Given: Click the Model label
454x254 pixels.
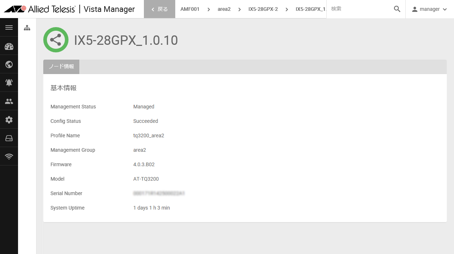Looking at the screenshot, I should [57, 179].
